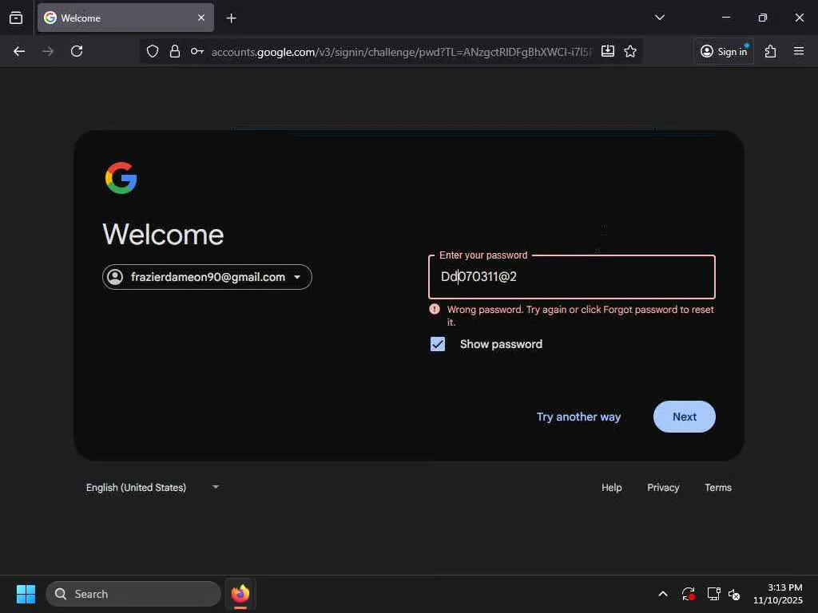The width and height of the screenshot is (818, 613).
Task: Open the Privacy link
Action: click(x=663, y=488)
